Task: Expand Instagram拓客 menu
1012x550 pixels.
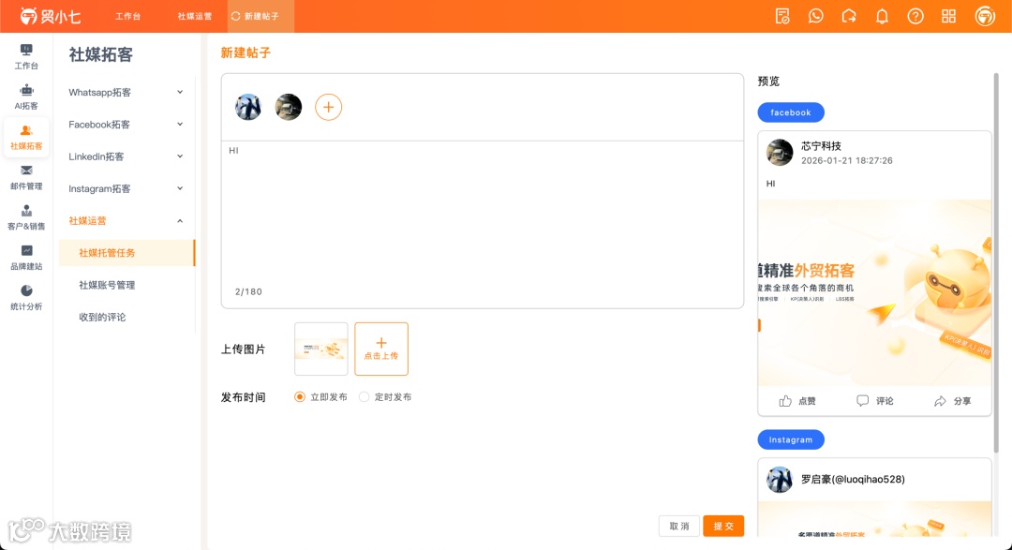Action: coord(126,188)
